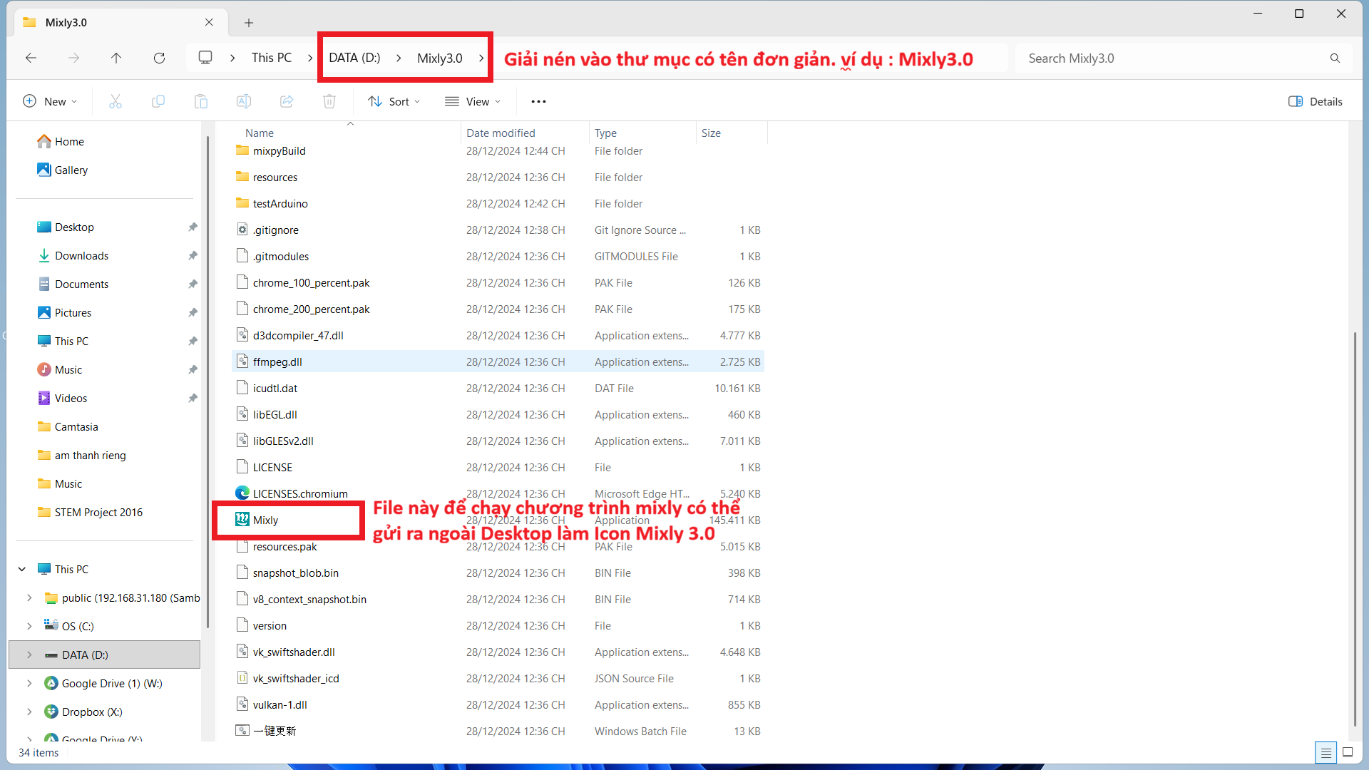Go up one folder level
The height and width of the screenshot is (770, 1369).
pyautogui.click(x=116, y=58)
